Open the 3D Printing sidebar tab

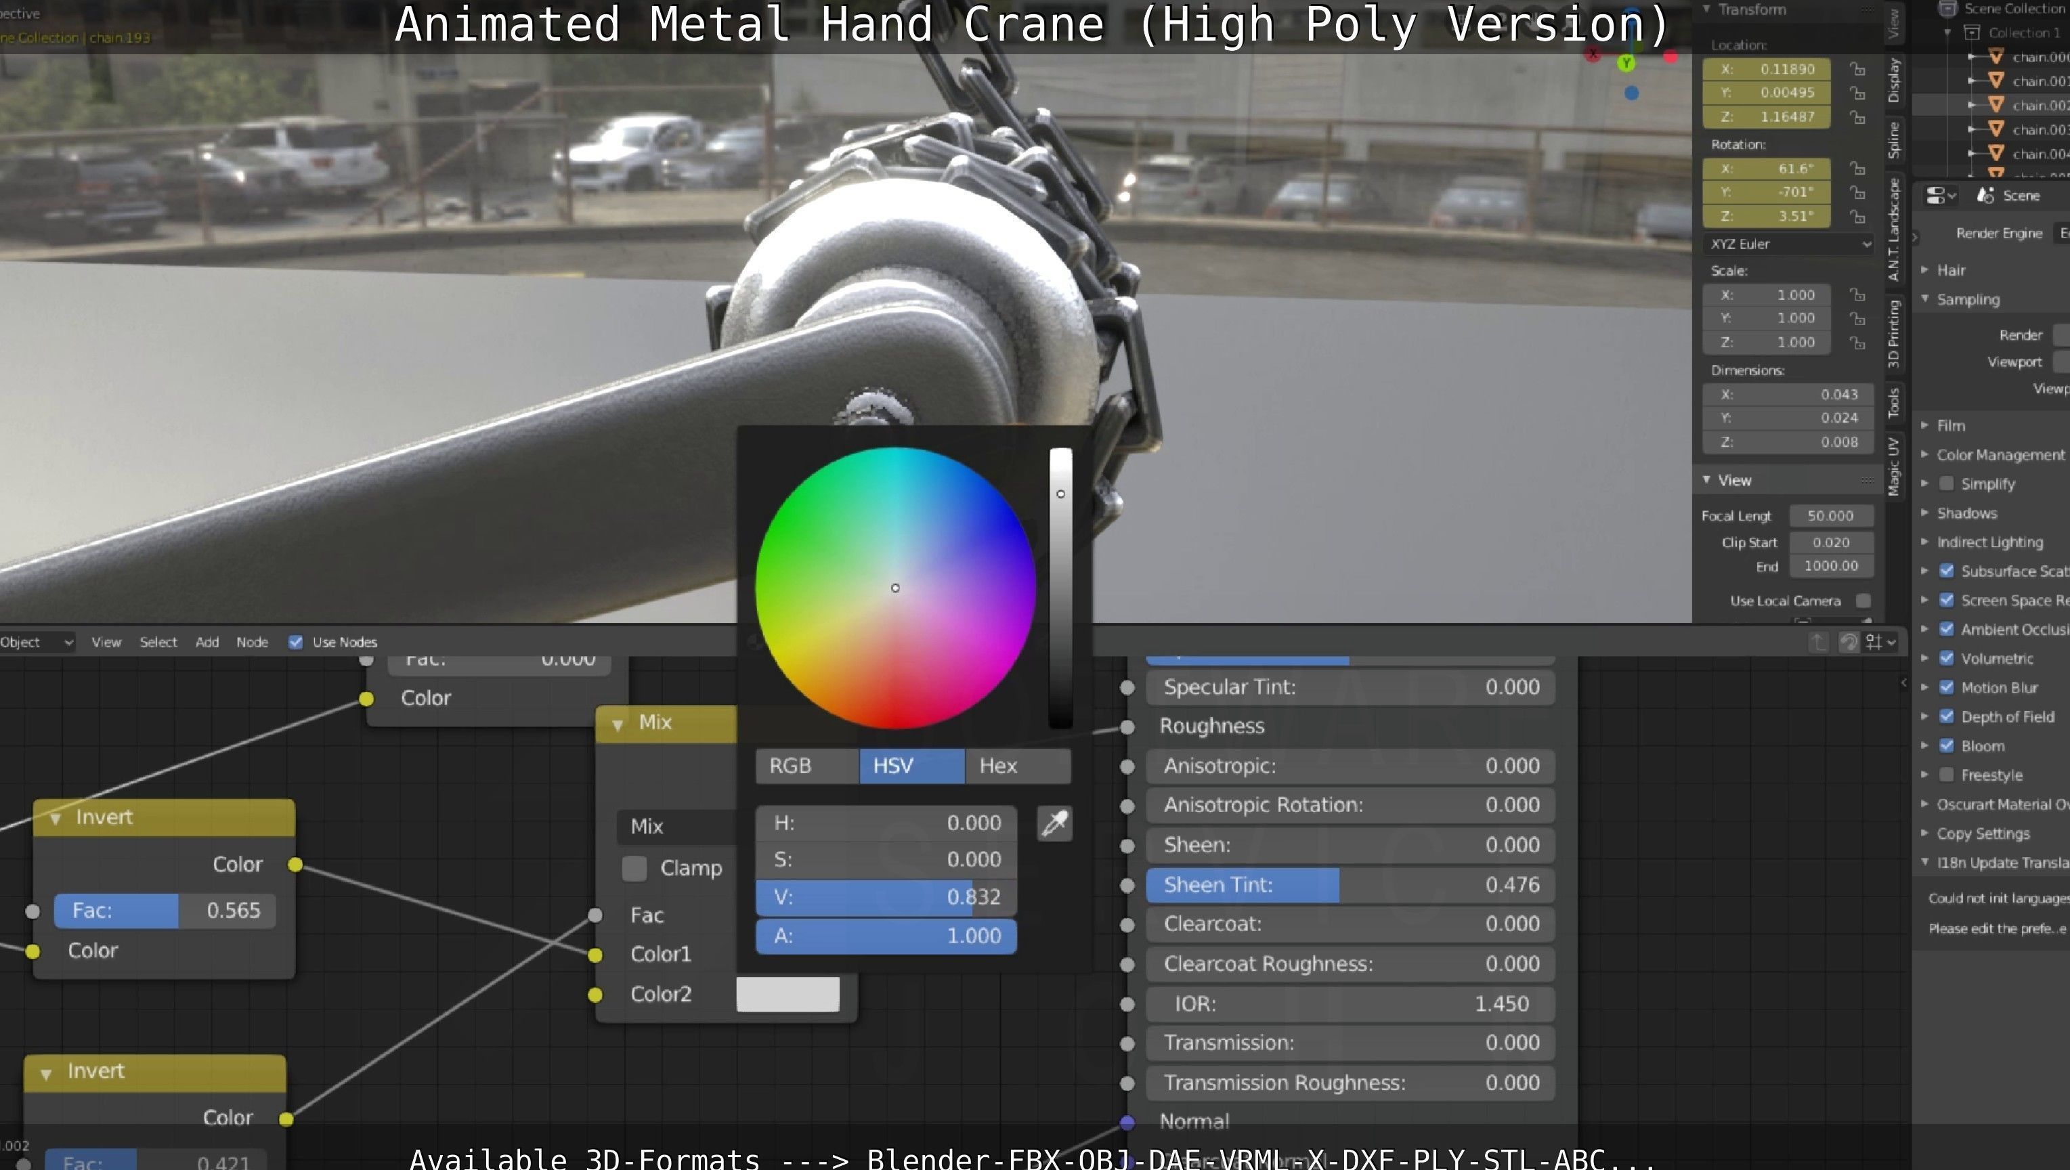1894,334
